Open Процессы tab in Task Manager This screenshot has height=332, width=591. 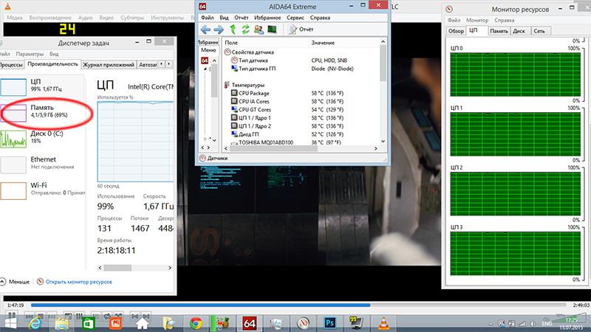[11, 65]
